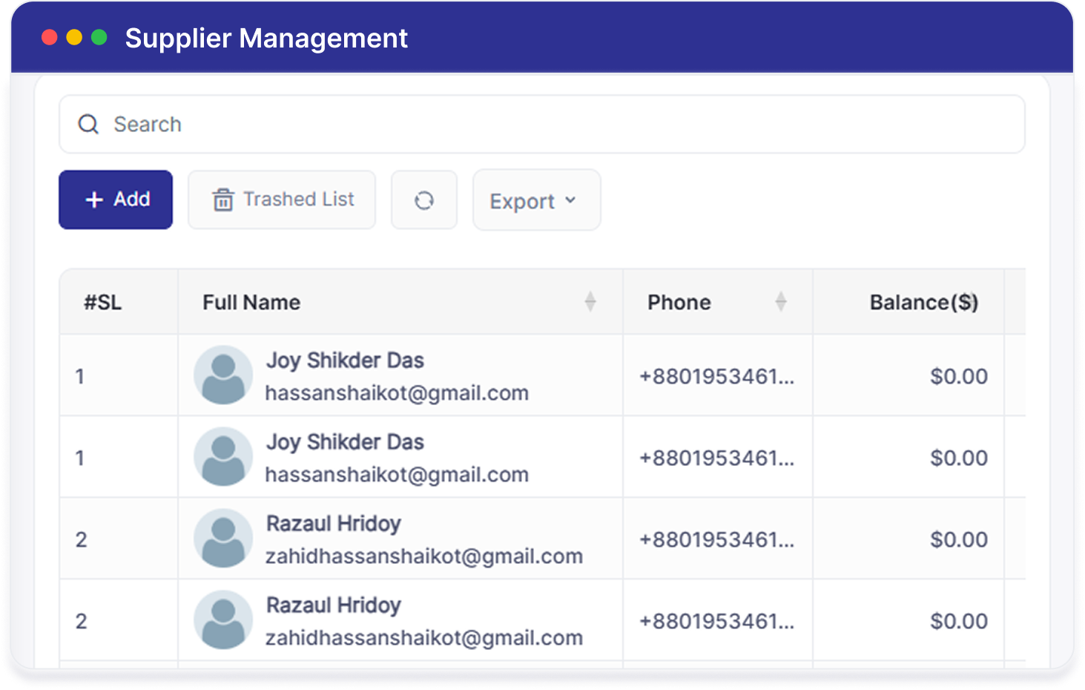Click the Balance($) column header
This screenshot has height=690, width=1085.
(924, 303)
